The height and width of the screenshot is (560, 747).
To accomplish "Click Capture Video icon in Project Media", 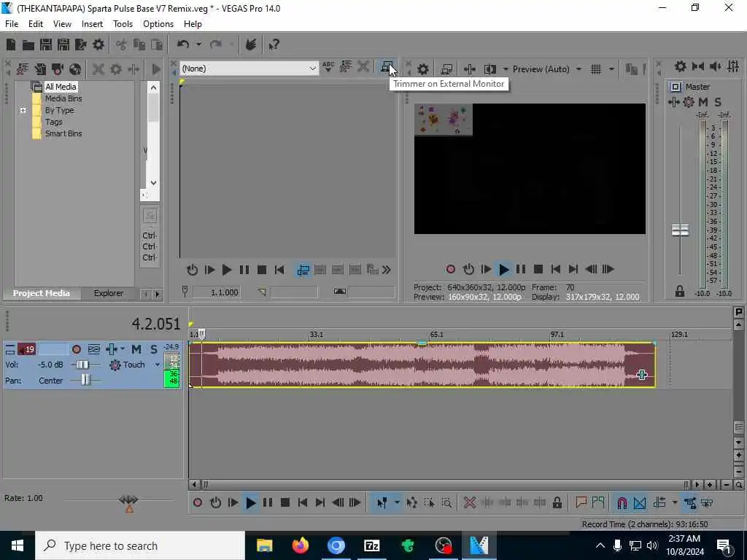I will 58,69.
